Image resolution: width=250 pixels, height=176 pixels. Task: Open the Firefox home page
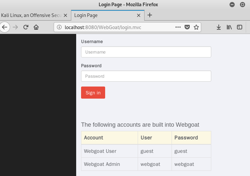coord(36,27)
